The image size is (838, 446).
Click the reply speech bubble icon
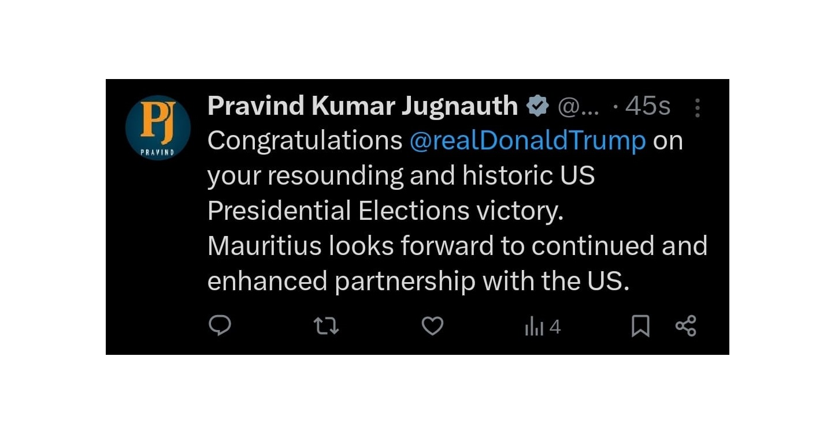click(x=220, y=326)
